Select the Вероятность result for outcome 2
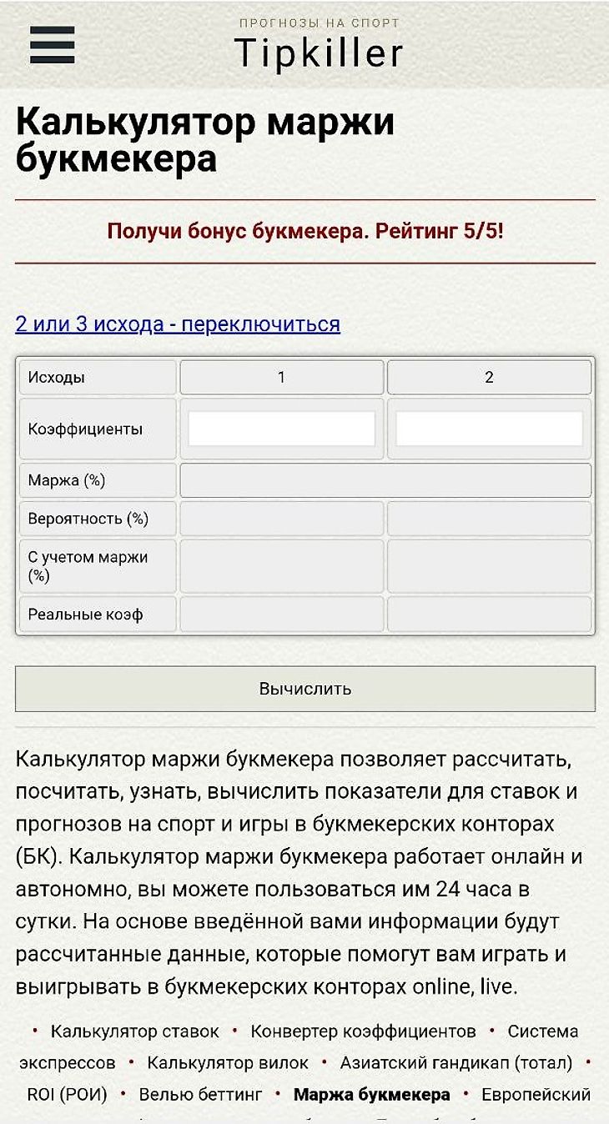Screen dimensions: 609x1124 point(489,519)
